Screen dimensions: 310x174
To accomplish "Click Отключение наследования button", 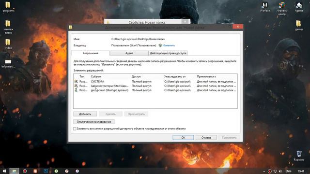I will click(x=94, y=122).
